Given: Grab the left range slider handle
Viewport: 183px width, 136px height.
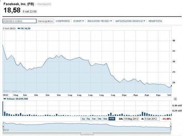Looking at the screenshot, I should coord(3,127).
